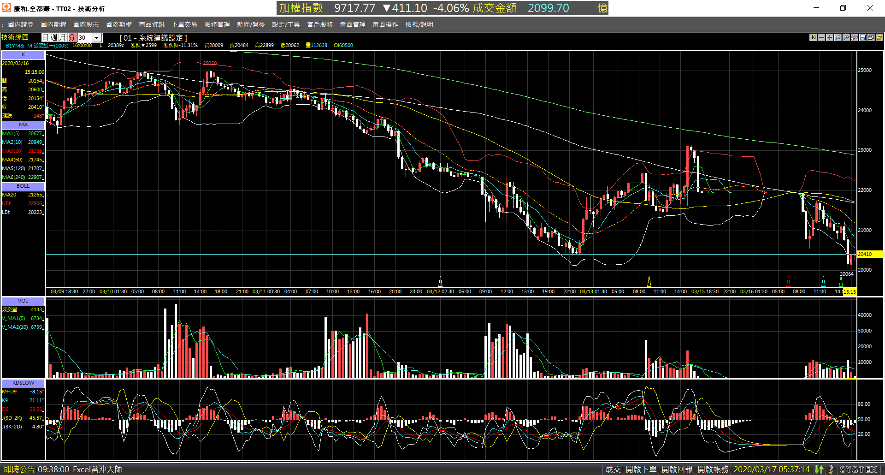Open the 畫面管理 menu
The image size is (885, 475).
(x=353, y=24)
